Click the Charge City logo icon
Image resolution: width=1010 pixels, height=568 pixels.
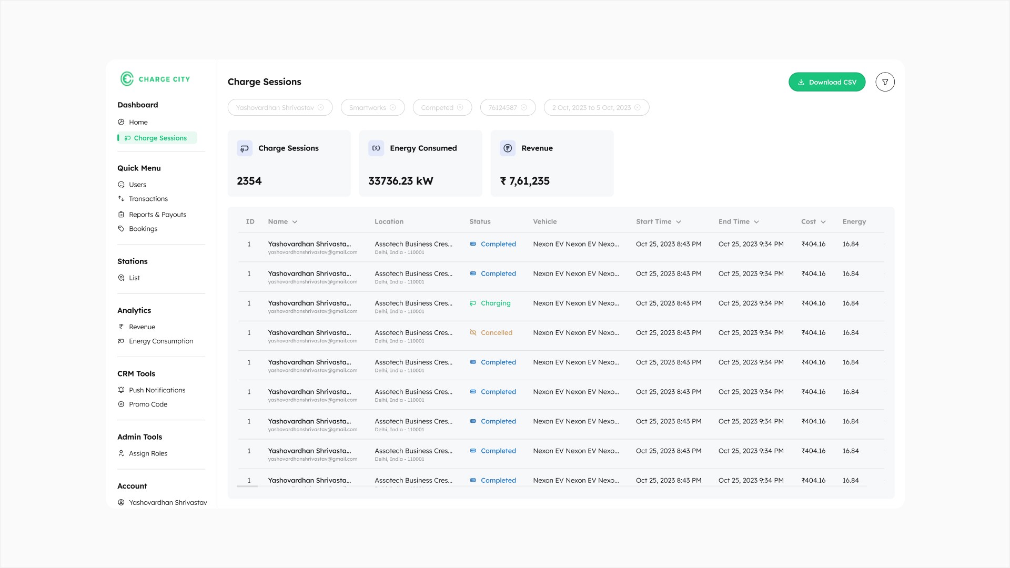pos(127,79)
